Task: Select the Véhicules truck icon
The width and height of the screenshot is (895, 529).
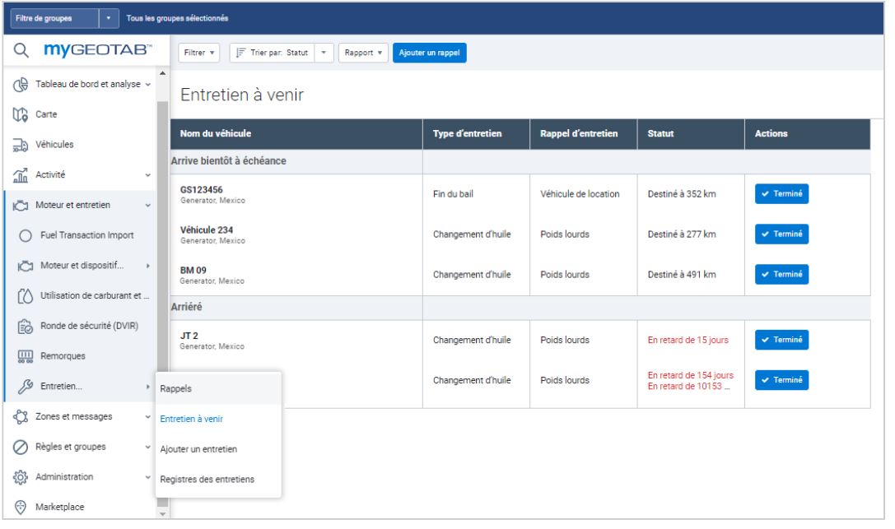Action: (x=22, y=145)
